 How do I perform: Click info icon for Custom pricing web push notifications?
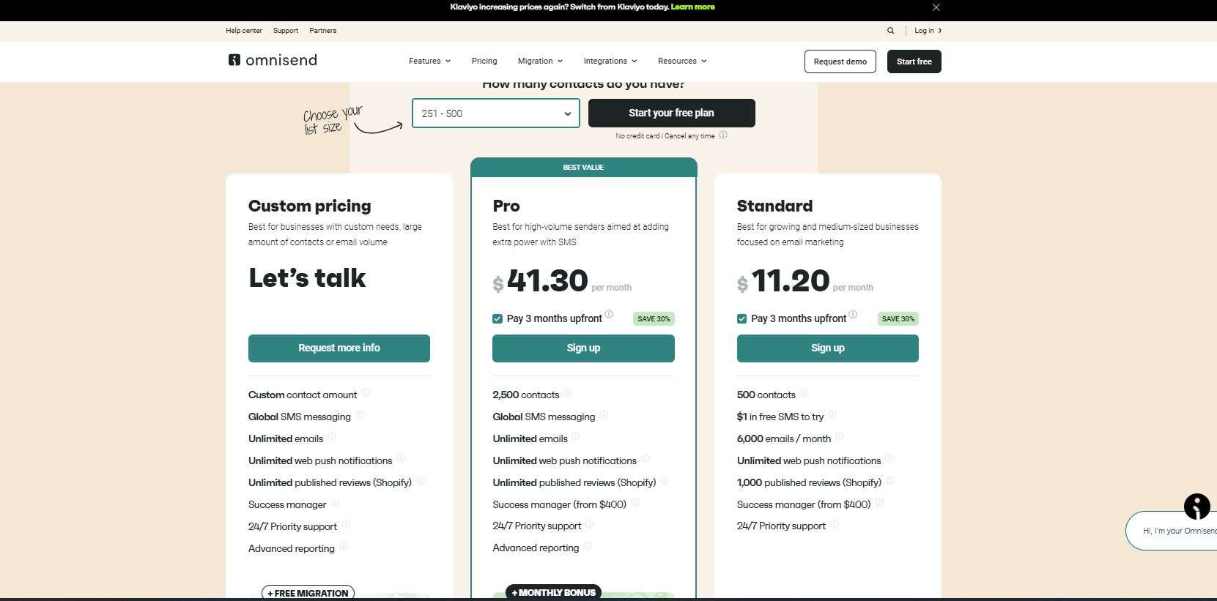(x=401, y=458)
